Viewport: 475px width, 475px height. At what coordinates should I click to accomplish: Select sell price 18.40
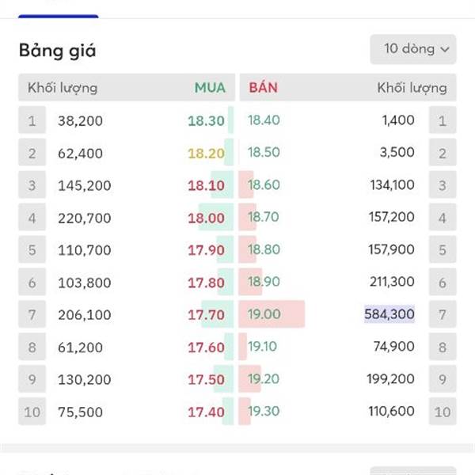click(x=264, y=120)
